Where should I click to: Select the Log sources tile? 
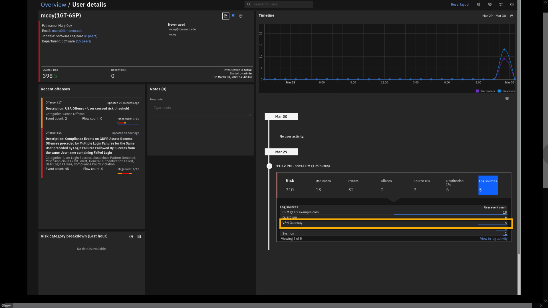488,185
